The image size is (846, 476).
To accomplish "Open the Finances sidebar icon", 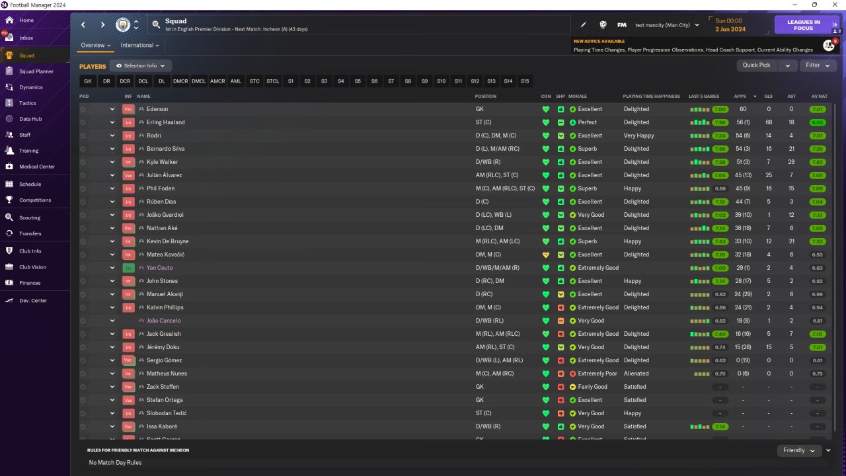I will point(9,283).
